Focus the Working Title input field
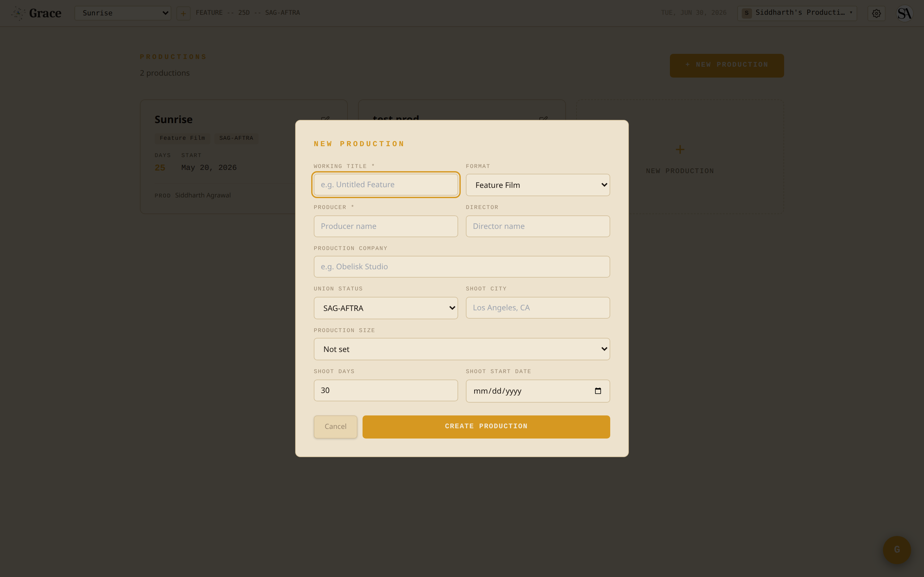924x577 pixels. coord(386,185)
